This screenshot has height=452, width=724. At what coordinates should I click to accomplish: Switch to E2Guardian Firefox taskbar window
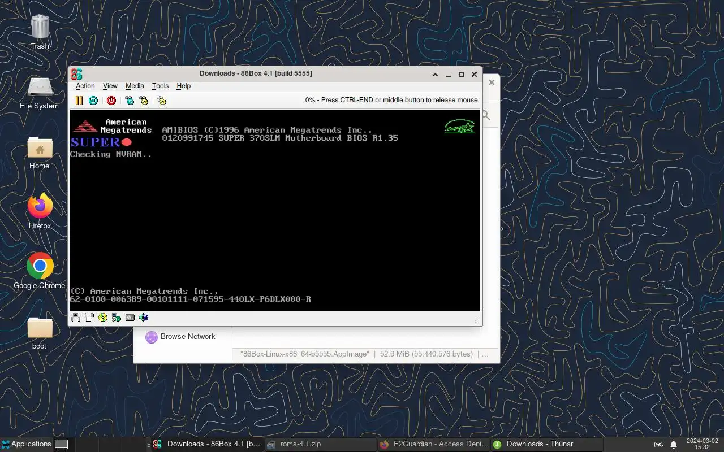pyautogui.click(x=433, y=444)
